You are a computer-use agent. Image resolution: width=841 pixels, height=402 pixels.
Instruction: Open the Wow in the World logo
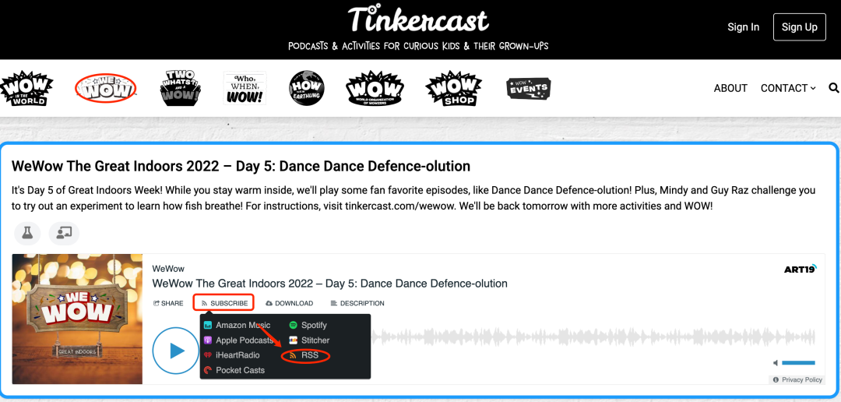(x=26, y=88)
